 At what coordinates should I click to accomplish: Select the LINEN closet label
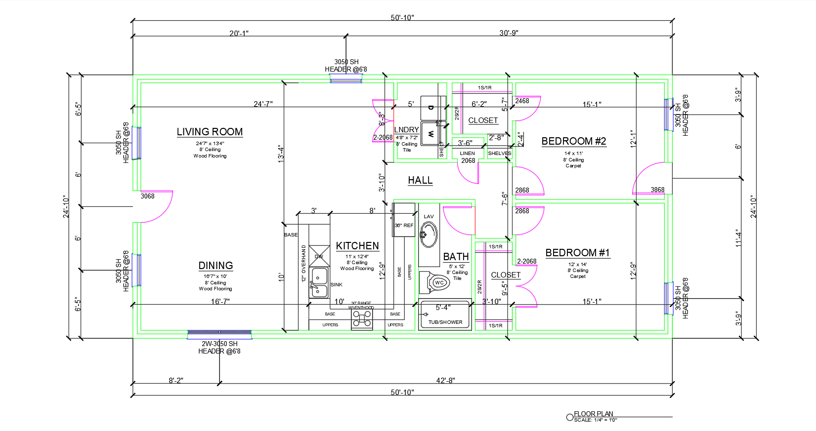tap(468, 153)
